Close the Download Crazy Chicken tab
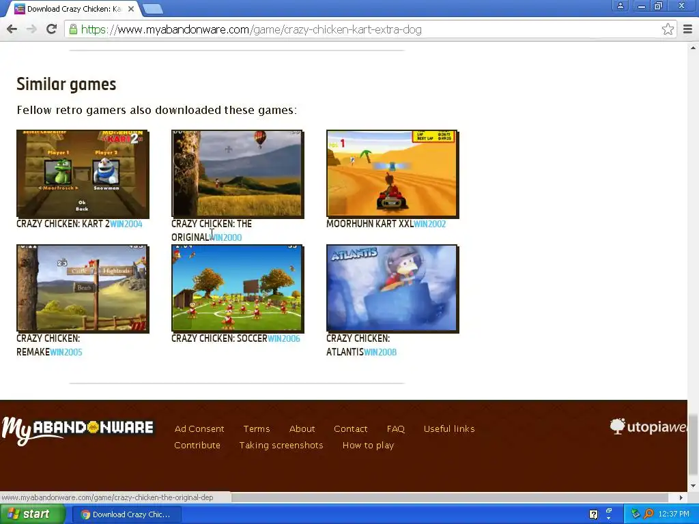The width and height of the screenshot is (699, 524). pyautogui.click(x=131, y=8)
